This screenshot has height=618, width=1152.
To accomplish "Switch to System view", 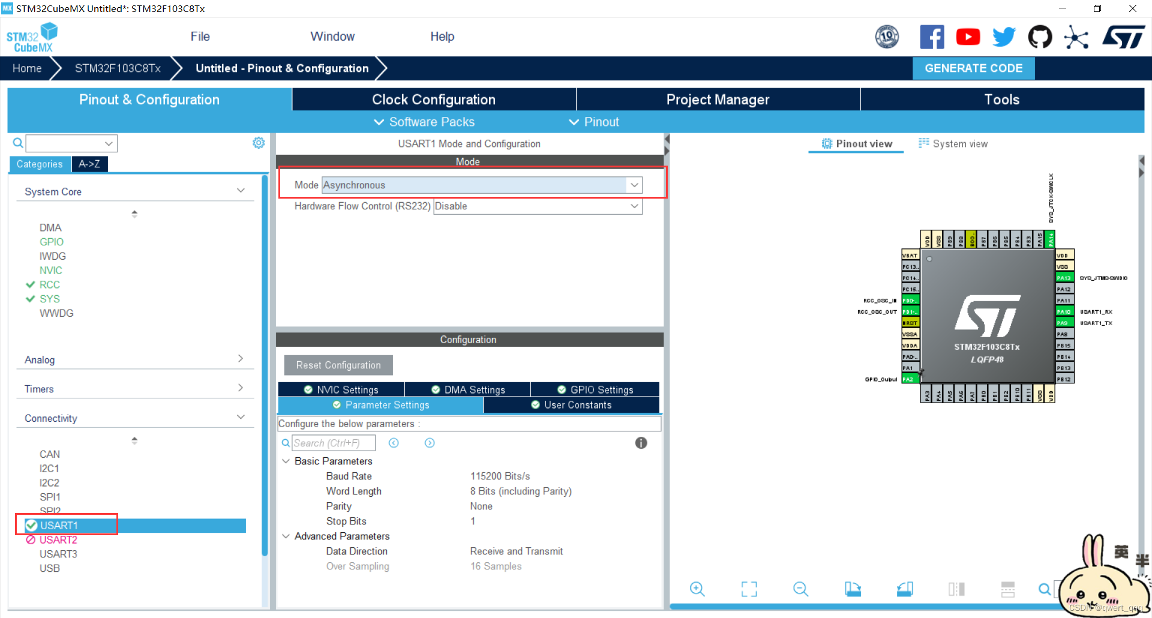I will point(953,143).
